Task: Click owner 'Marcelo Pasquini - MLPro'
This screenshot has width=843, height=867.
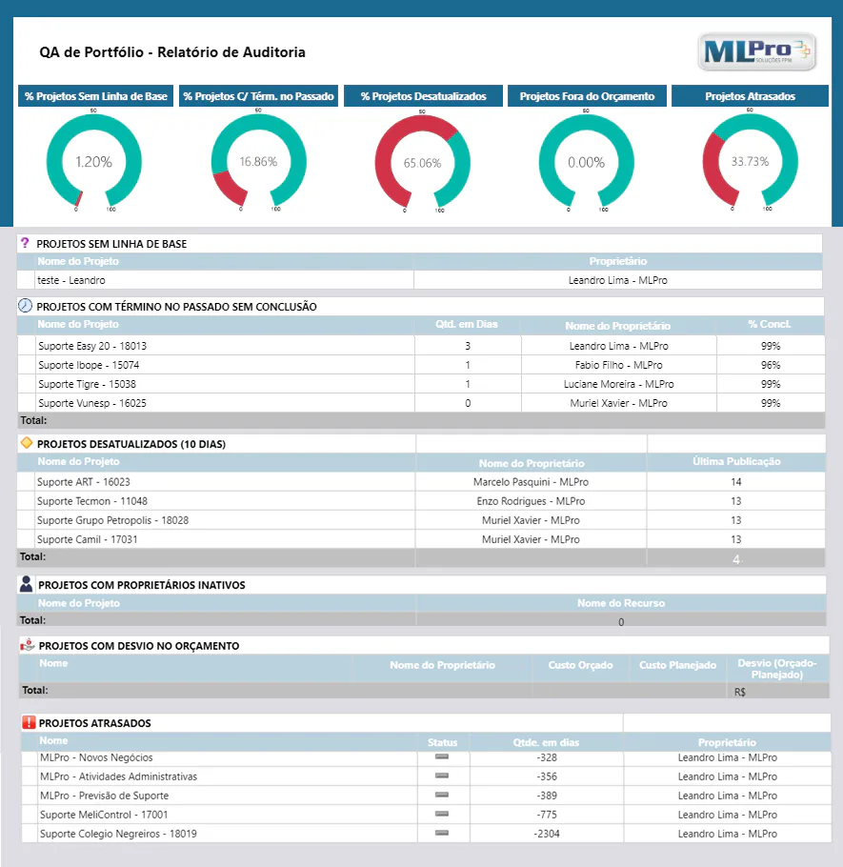Action: [x=531, y=482]
